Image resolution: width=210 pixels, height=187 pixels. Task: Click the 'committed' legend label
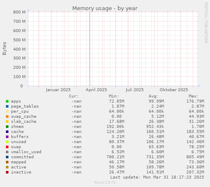tap(22, 157)
